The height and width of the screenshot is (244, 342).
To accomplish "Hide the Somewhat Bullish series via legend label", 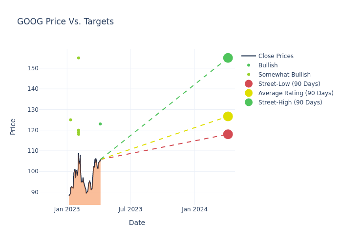I will click(284, 75).
